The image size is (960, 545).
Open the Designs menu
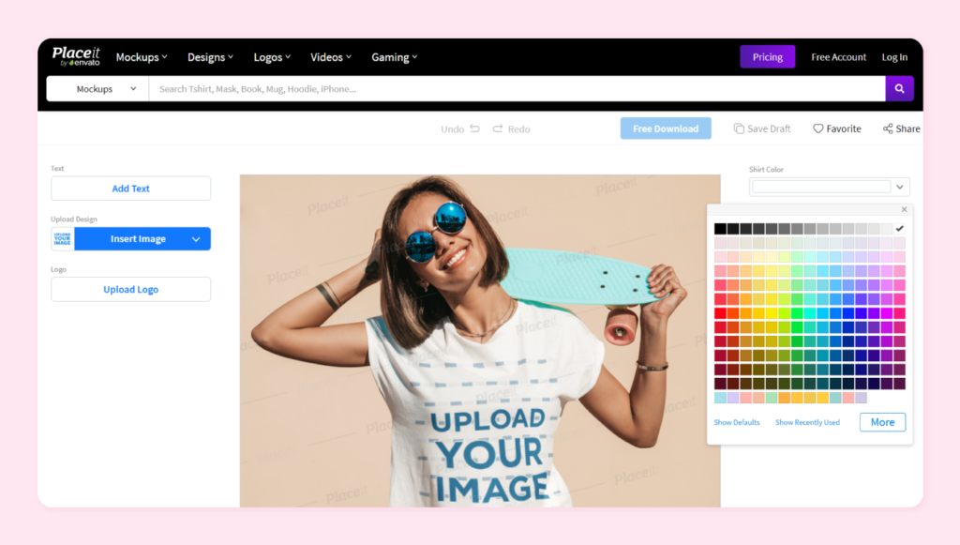(x=210, y=57)
